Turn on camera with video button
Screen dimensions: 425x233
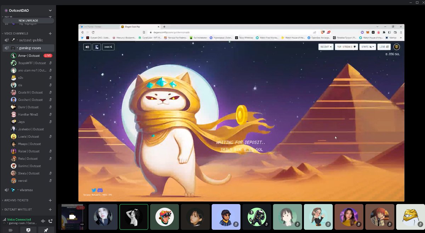(x=10, y=230)
